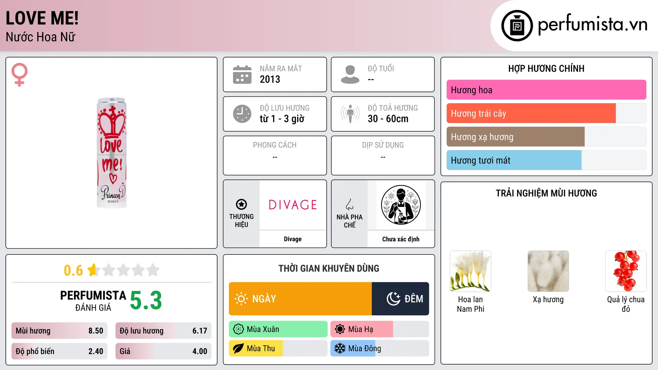
Task: Click the autumn leaf icon
Action: tap(238, 348)
